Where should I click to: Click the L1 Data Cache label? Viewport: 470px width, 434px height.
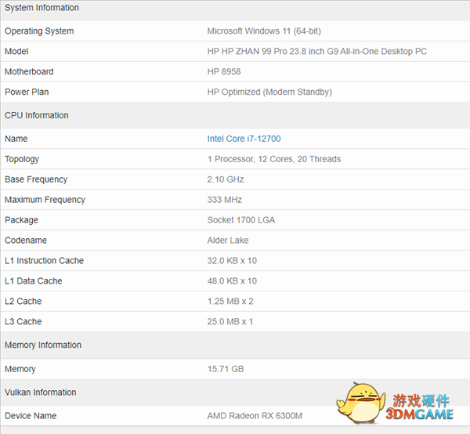(33, 281)
